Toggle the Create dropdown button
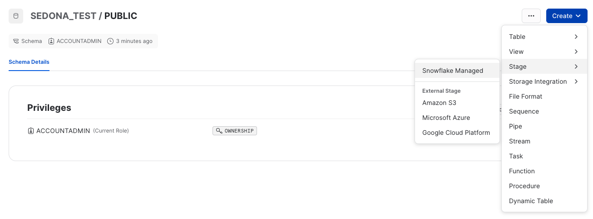Image resolution: width=593 pixels, height=219 pixels. (567, 16)
